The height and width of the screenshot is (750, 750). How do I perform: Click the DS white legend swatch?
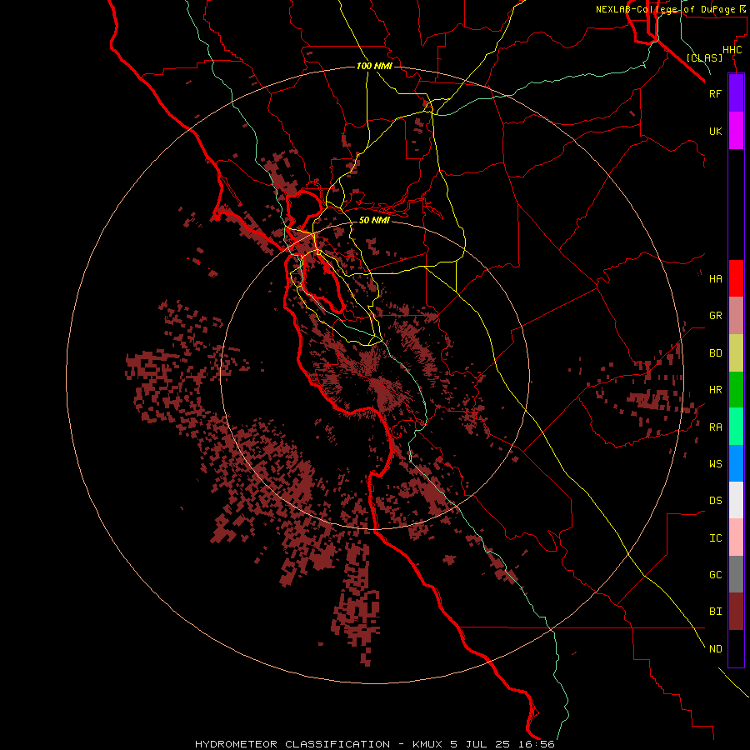[736, 500]
